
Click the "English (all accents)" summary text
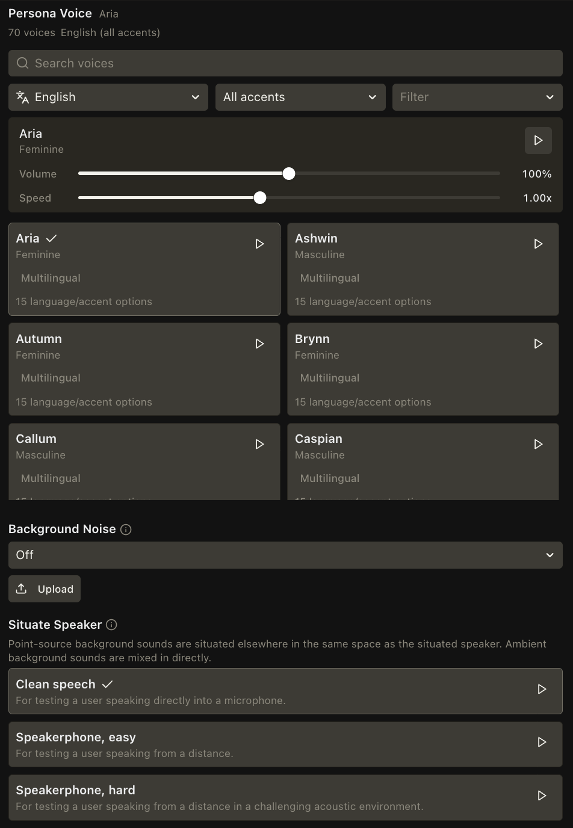click(110, 32)
